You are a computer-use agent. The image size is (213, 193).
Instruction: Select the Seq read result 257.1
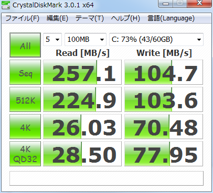tap(82, 72)
